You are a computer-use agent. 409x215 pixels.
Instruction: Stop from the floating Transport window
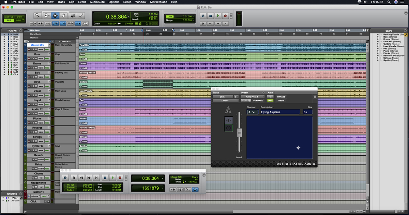105,178
